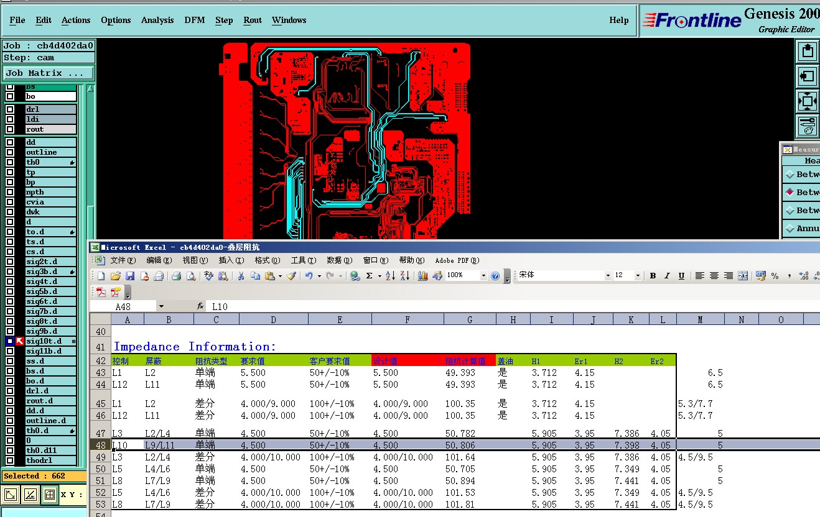The width and height of the screenshot is (820, 517).
Task: Click the Job Matrix button
Action: click(x=48, y=73)
